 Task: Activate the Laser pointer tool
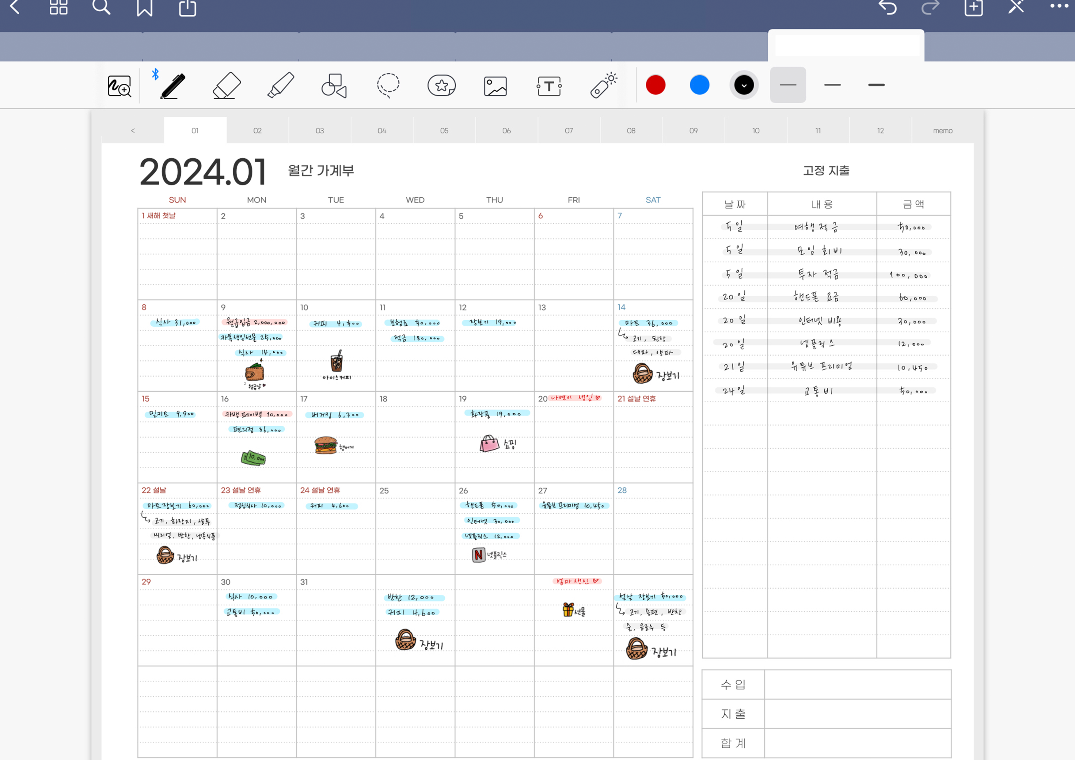pyautogui.click(x=603, y=86)
